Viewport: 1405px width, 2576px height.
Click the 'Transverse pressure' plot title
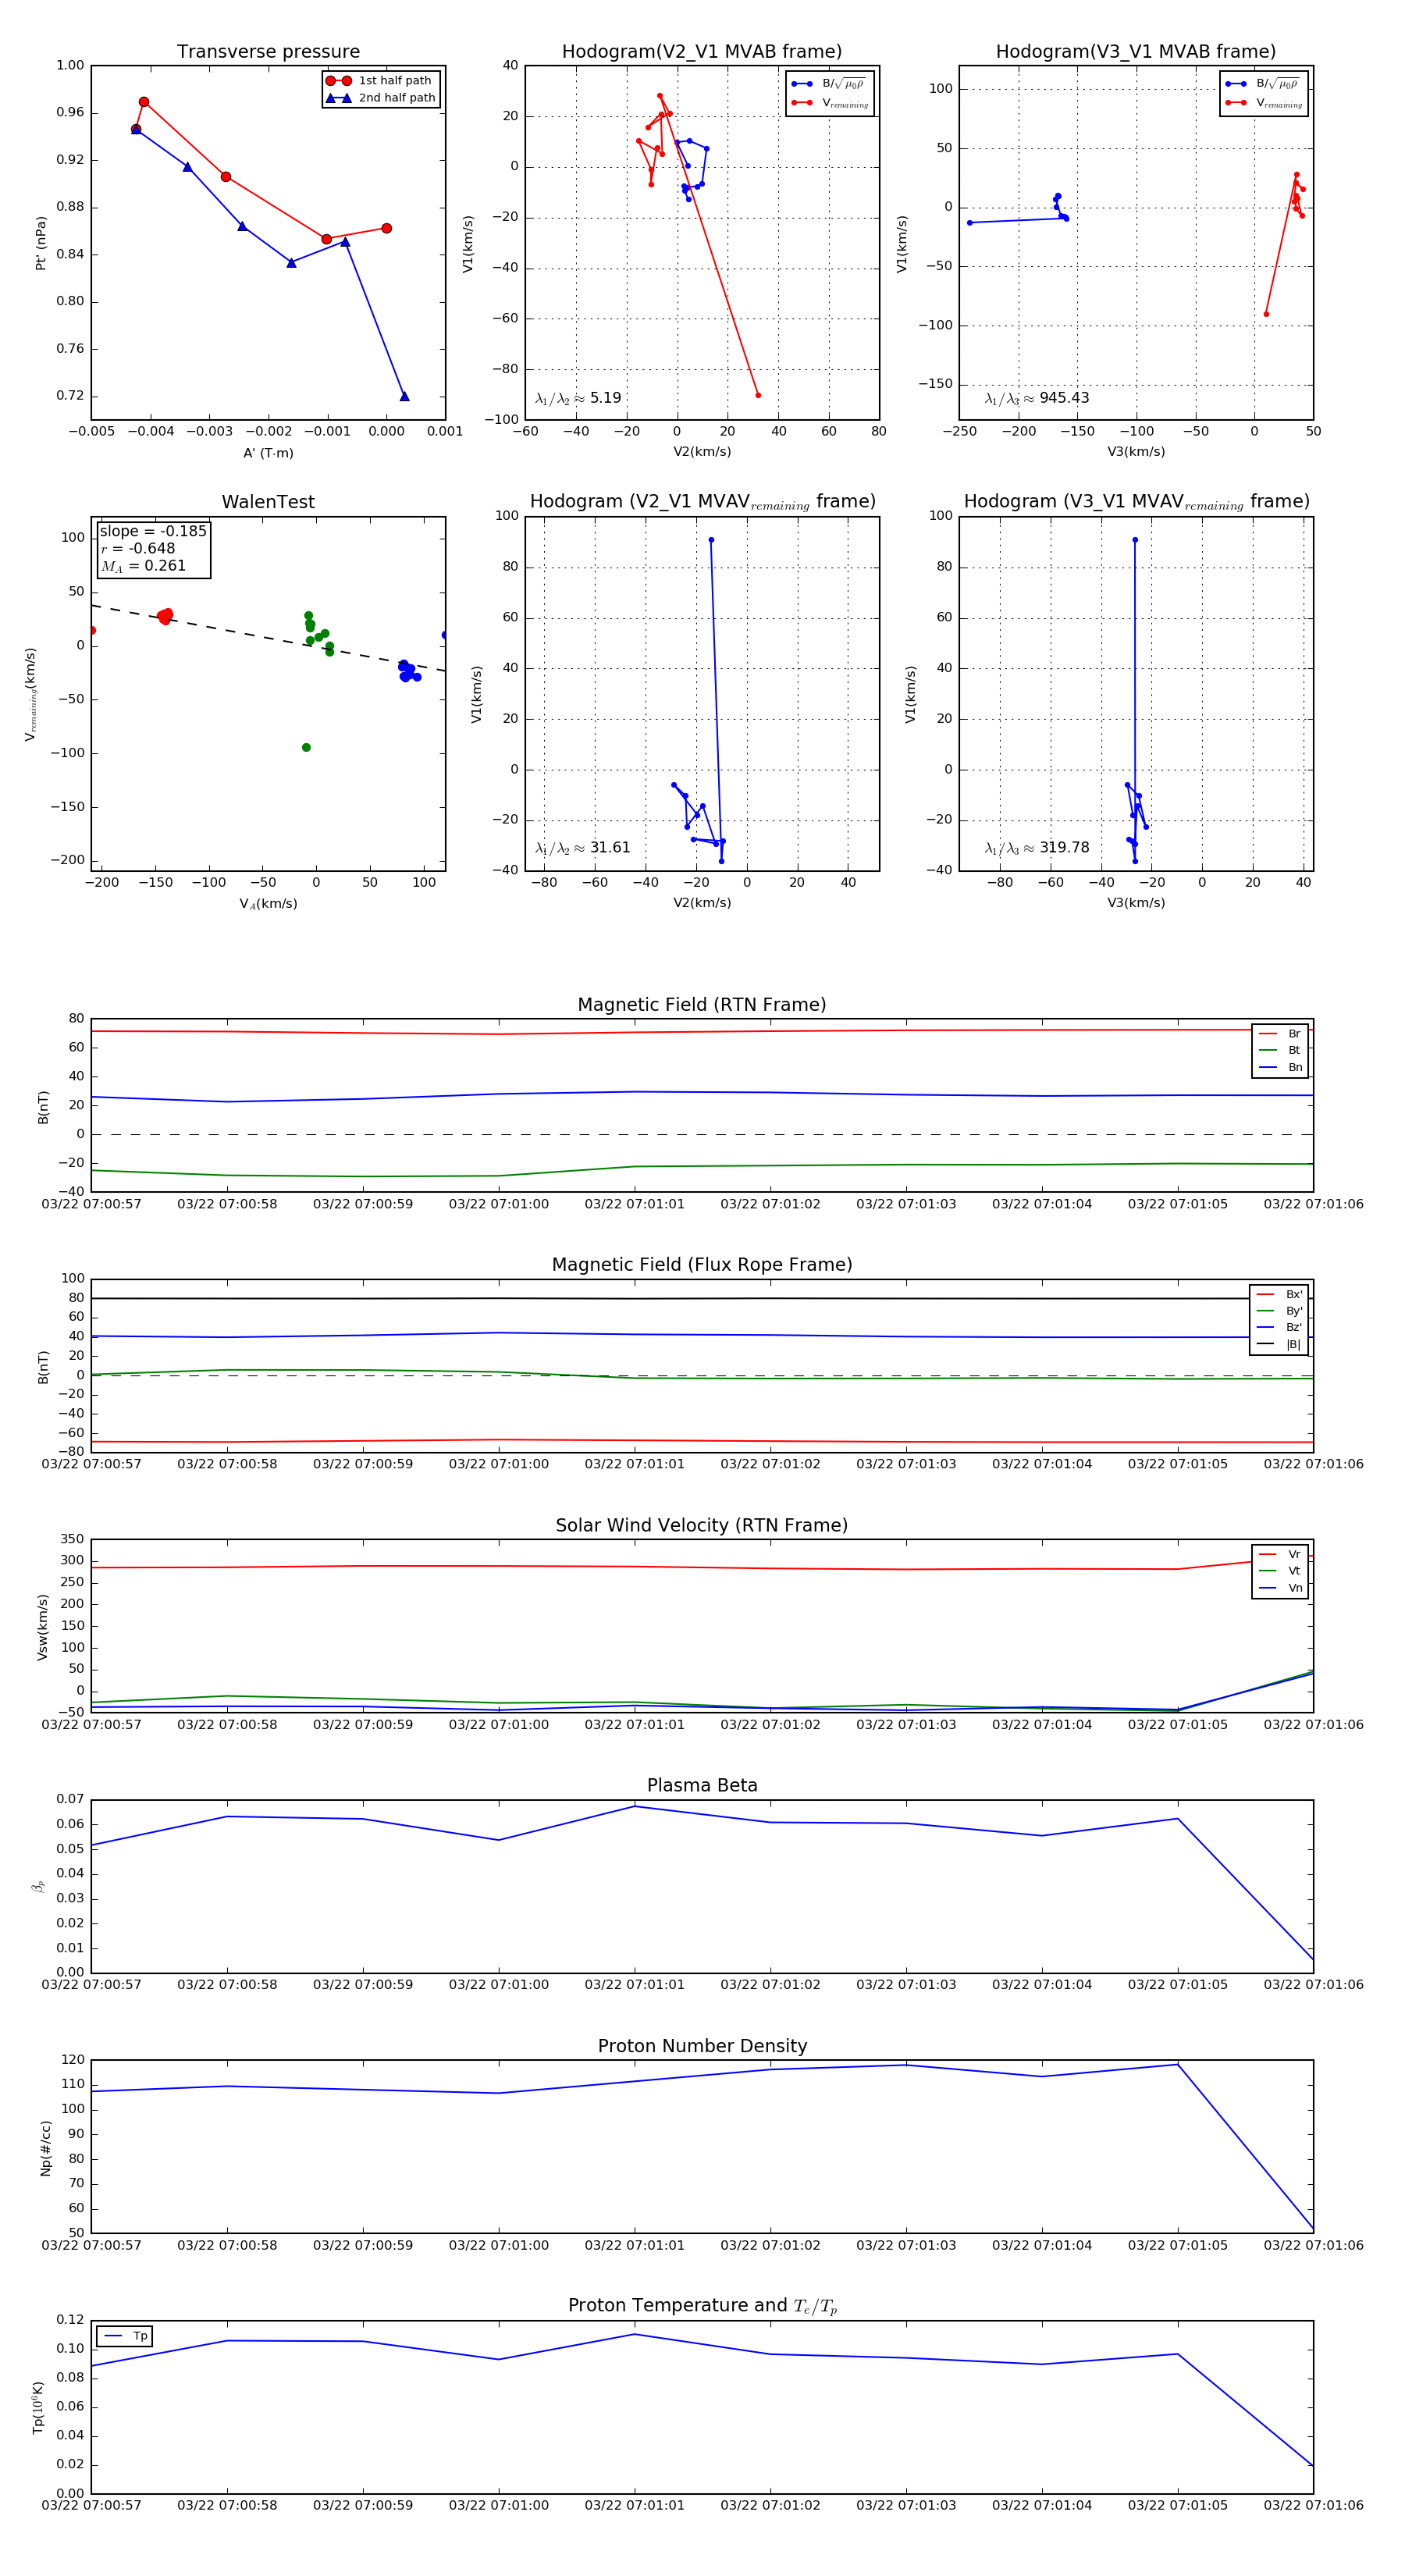point(268,51)
